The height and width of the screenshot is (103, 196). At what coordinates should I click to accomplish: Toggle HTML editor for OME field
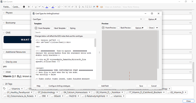(191, 33)
